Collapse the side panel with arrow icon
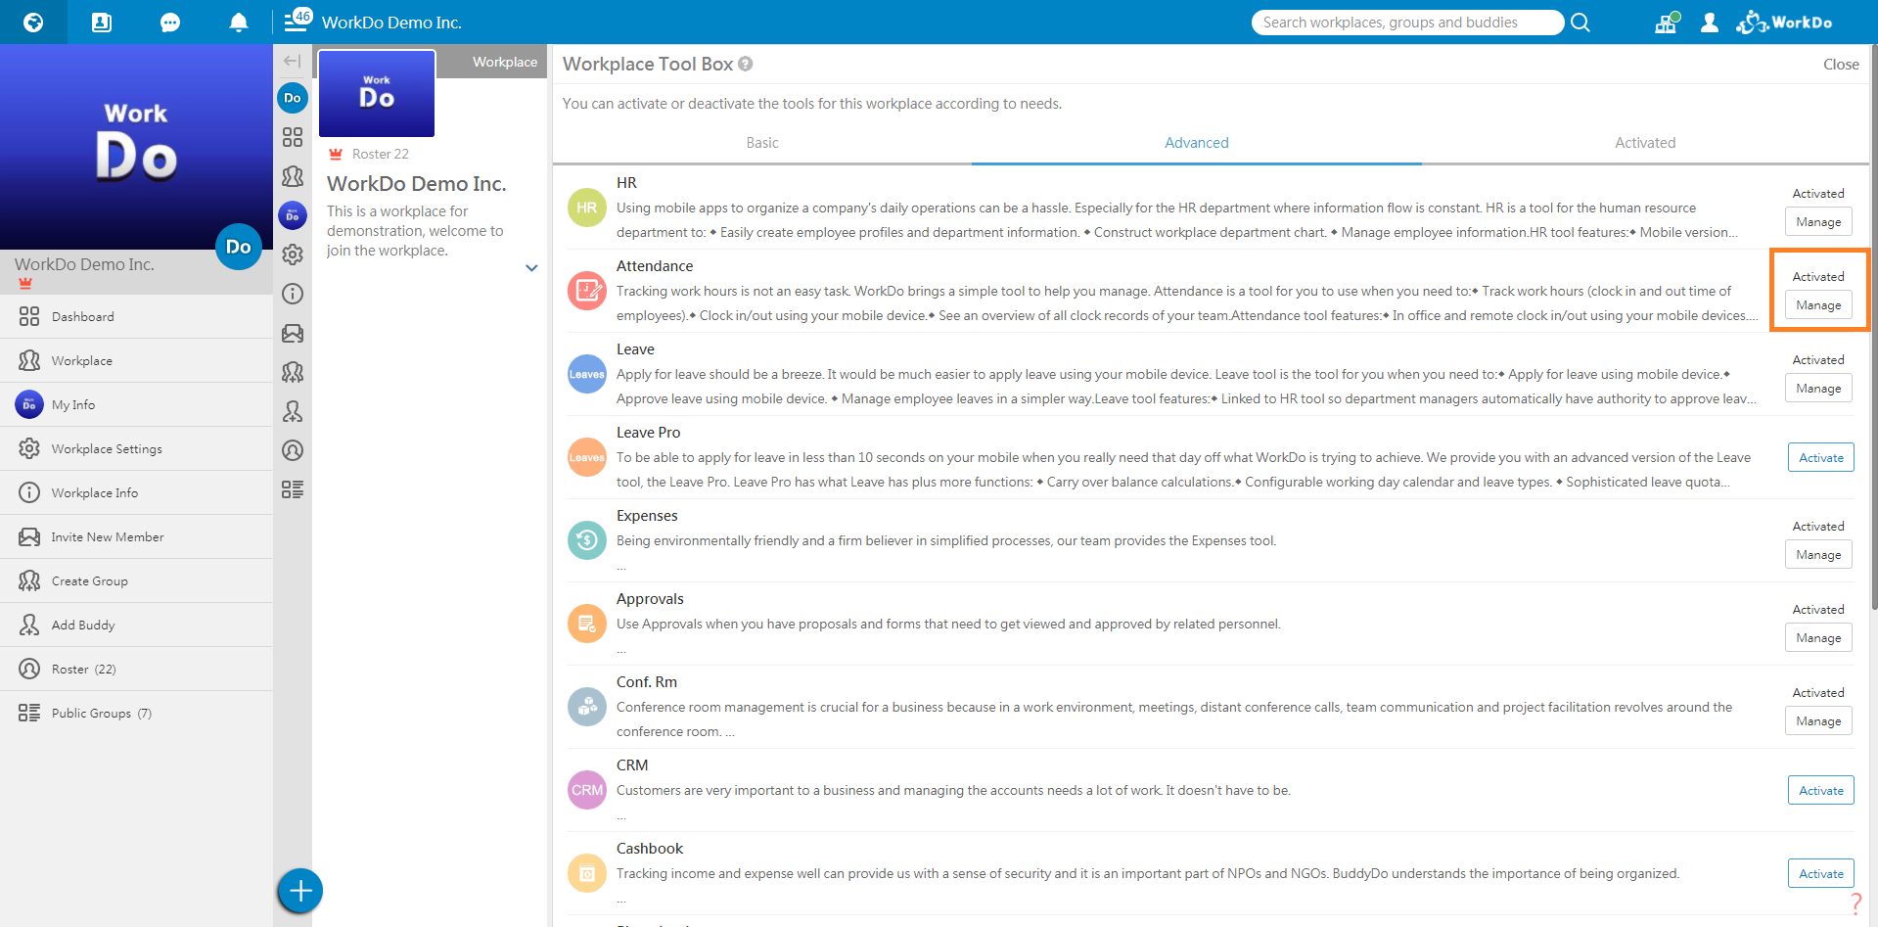The height and width of the screenshot is (927, 1878). pos(292,61)
